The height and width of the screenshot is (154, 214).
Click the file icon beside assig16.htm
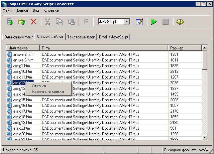click(x=9, y=106)
